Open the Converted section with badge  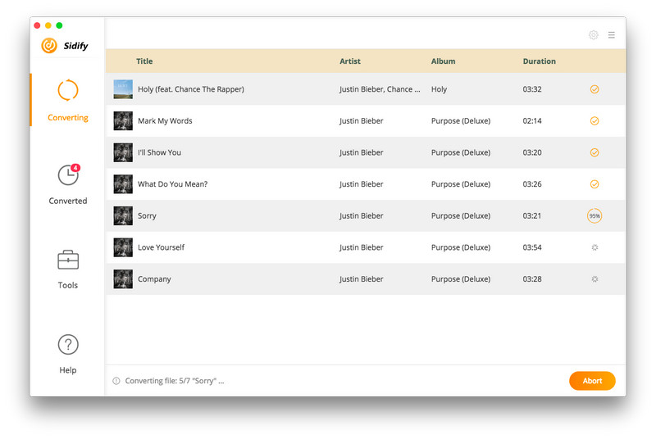[68, 184]
